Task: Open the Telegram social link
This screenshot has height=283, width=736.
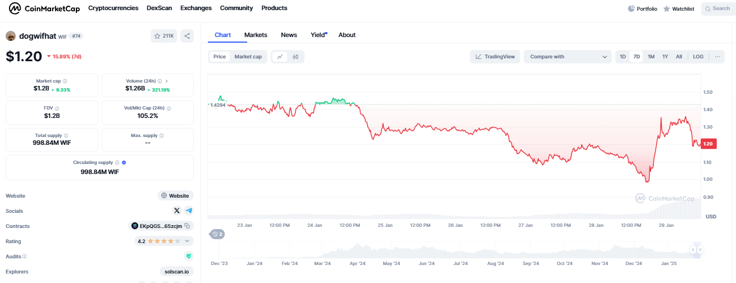Action: (189, 211)
